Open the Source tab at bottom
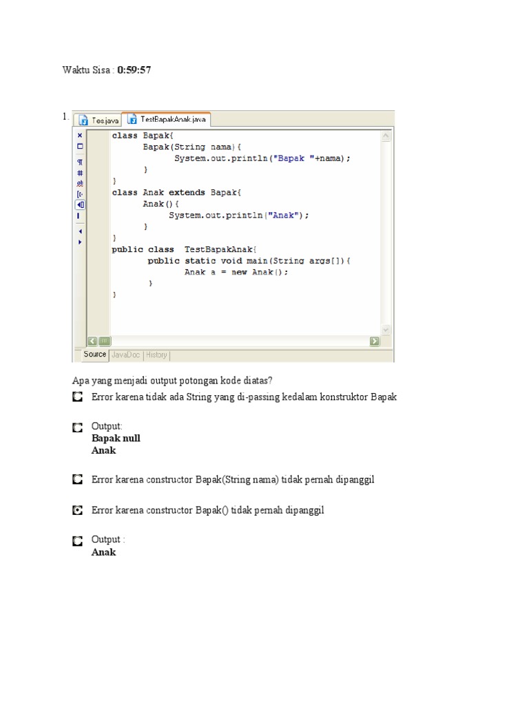This screenshot has height=705, width=529. tap(94, 355)
